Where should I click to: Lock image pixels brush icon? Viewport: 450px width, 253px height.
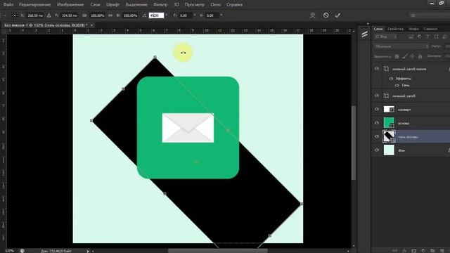tap(404, 56)
